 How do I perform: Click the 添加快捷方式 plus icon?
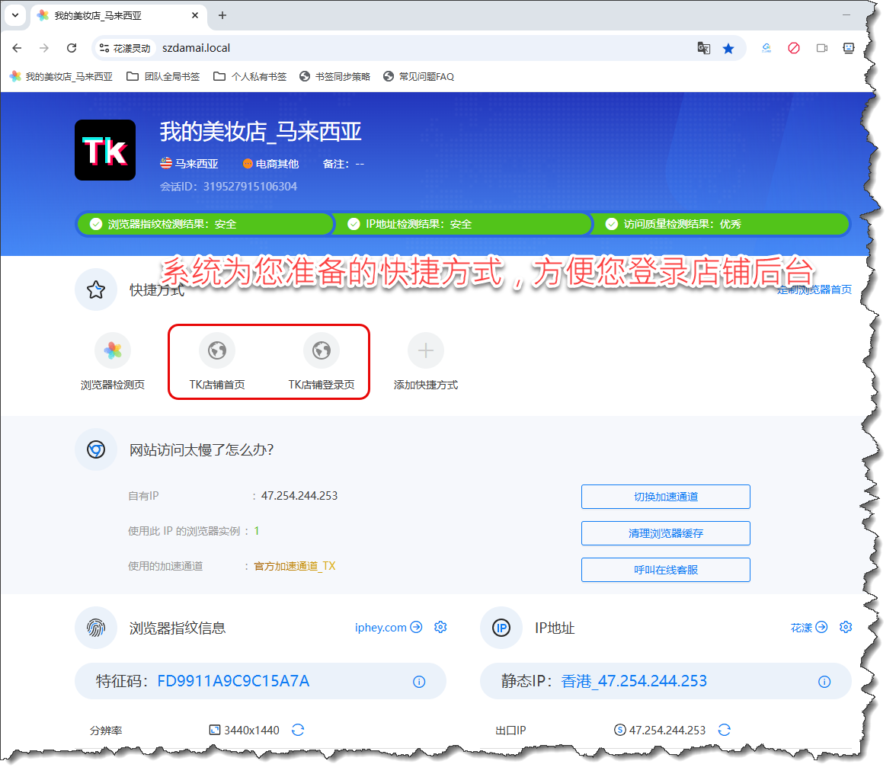(426, 350)
